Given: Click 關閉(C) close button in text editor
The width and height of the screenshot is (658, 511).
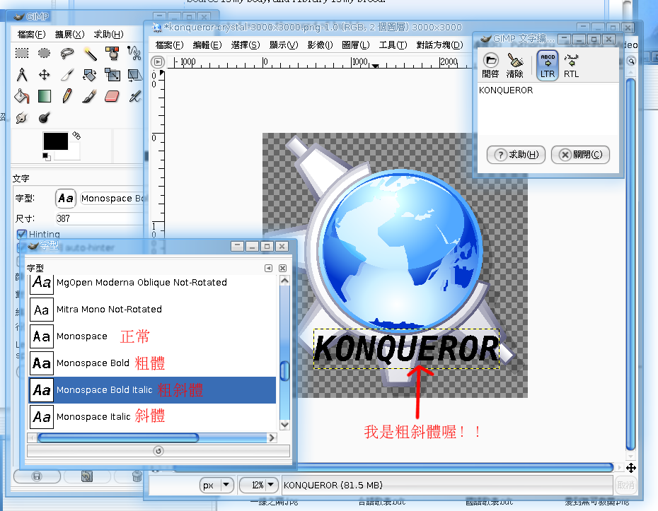Looking at the screenshot, I should 580,155.
